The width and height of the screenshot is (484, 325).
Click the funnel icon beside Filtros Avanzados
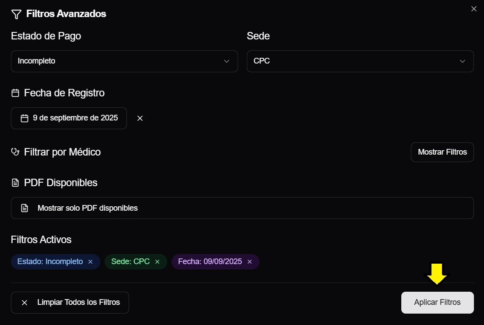tap(16, 14)
